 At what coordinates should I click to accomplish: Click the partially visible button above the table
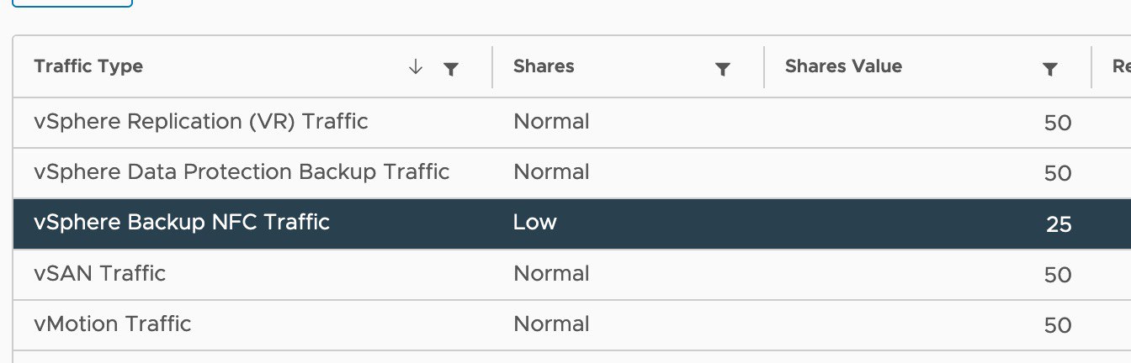coord(73,3)
